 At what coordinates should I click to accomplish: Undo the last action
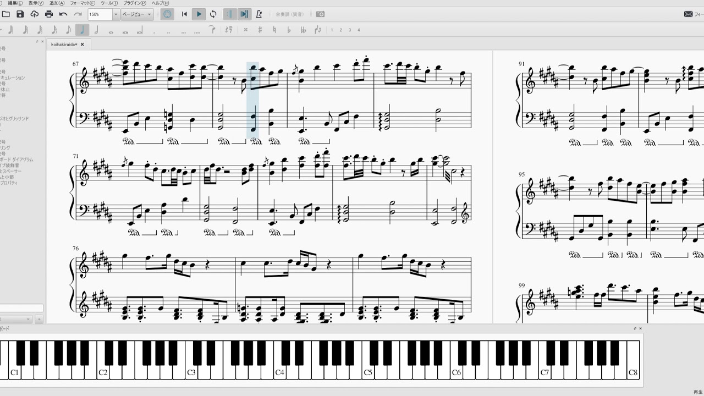coord(63,14)
